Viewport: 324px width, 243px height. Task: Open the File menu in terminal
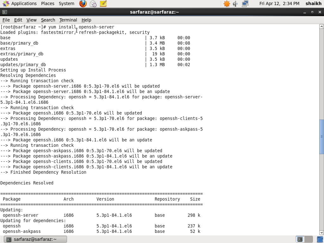[x=6, y=20]
